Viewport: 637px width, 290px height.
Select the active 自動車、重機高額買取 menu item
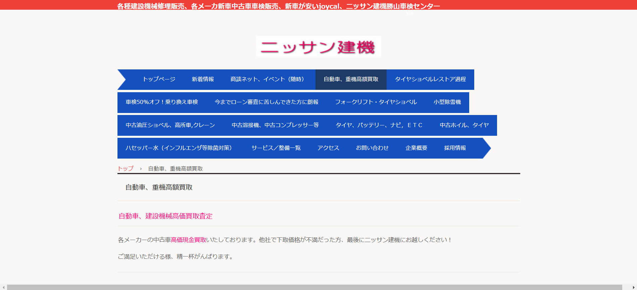pos(351,79)
